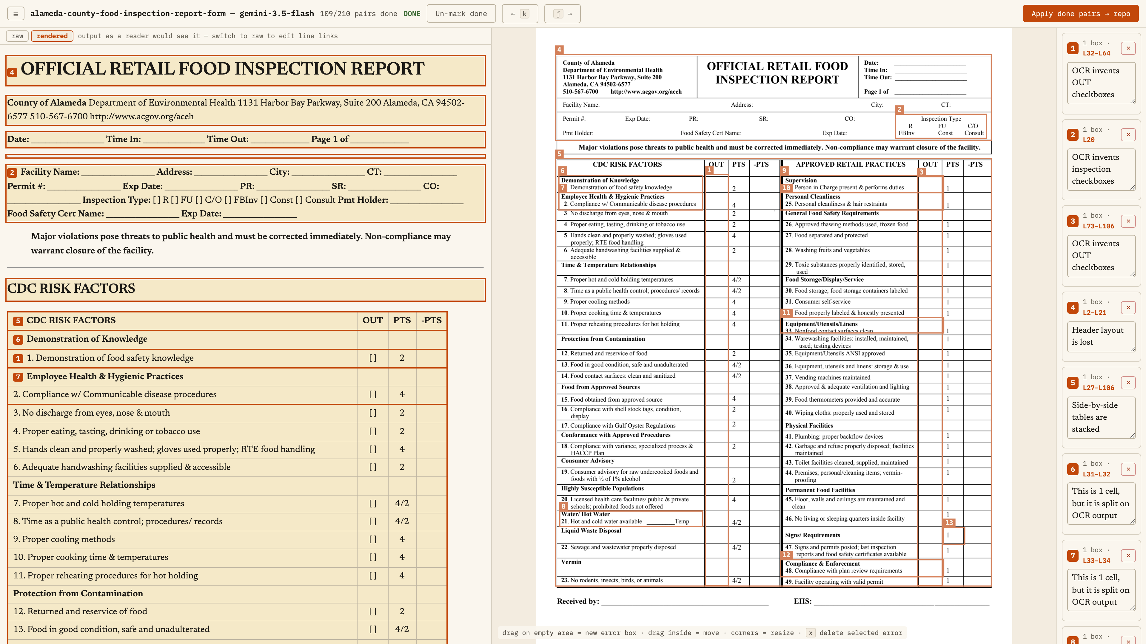
Task: Select the Demonstration of Knowledge table row
Action: tap(227, 339)
